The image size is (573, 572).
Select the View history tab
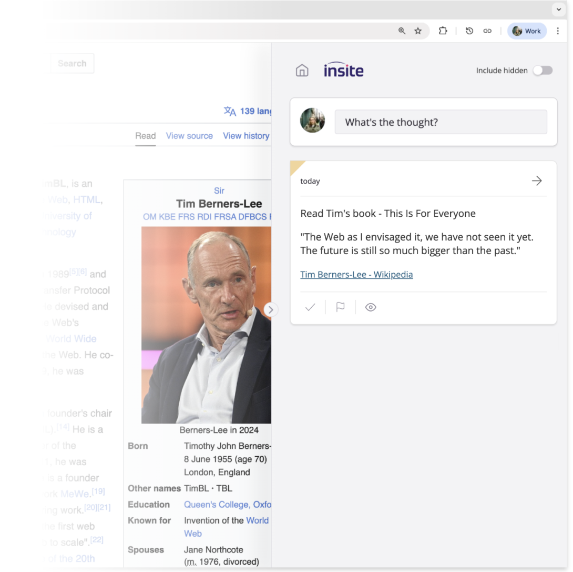247,136
